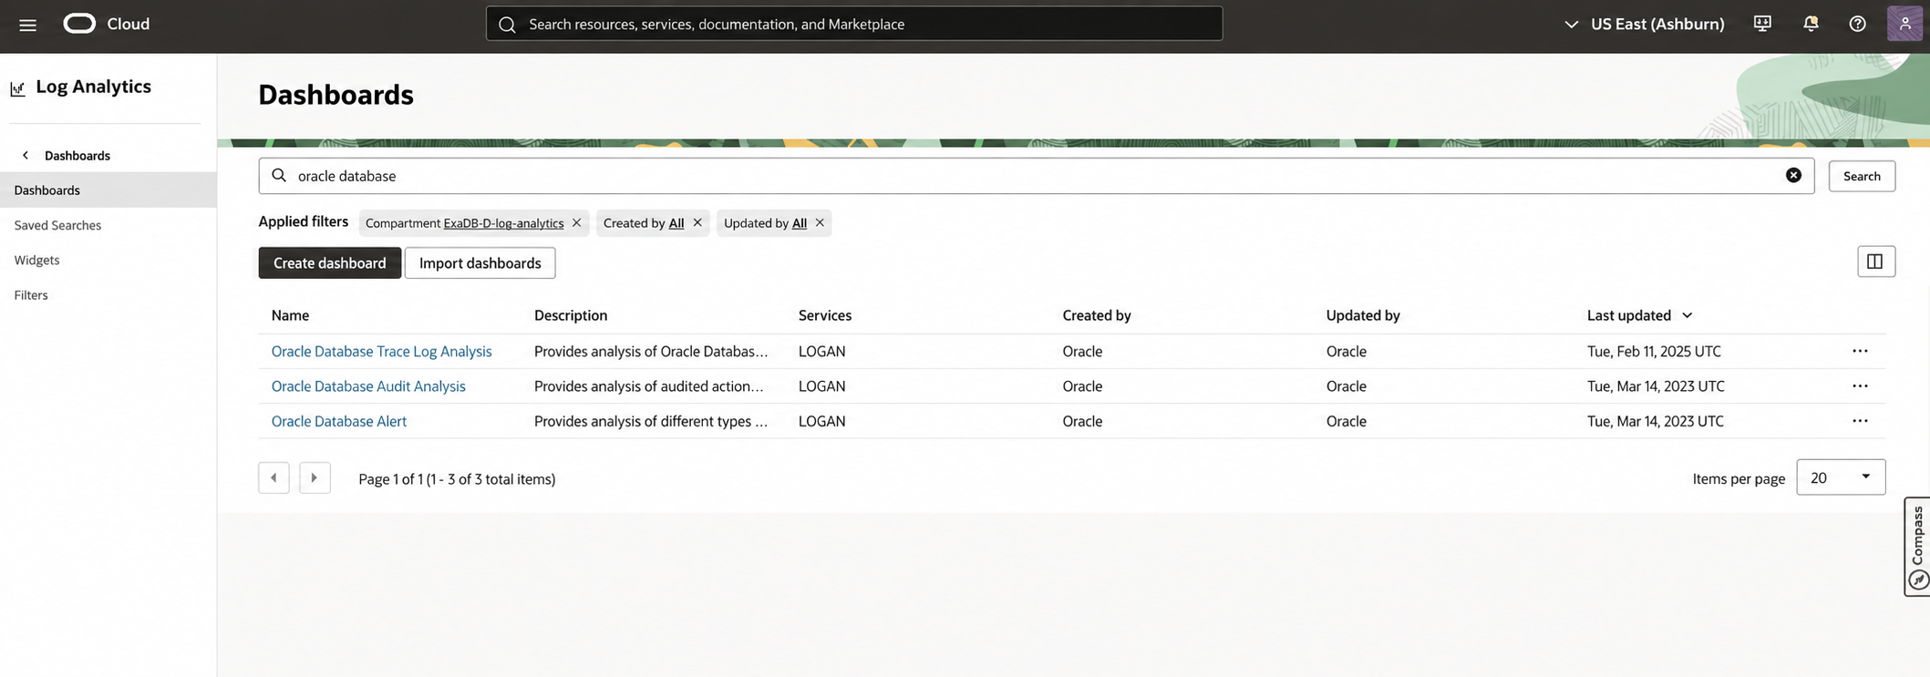
Task: Change the Updated by All filter value
Action: click(799, 223)
